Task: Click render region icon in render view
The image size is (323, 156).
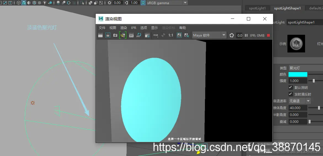Action: coord(108,35)
